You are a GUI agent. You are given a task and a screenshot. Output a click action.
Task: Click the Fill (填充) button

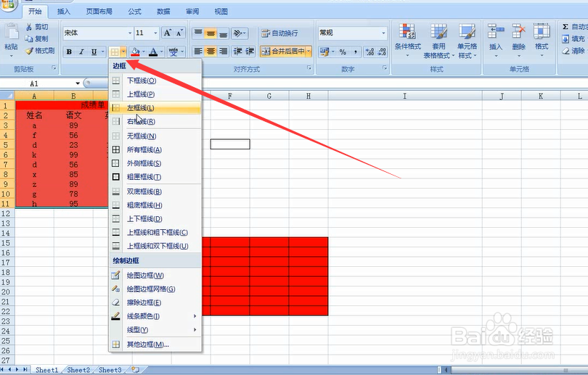pos(573,38)
